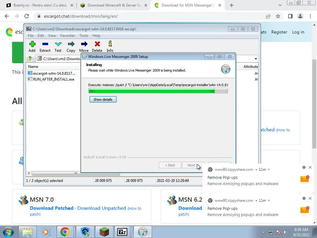Click the installer icon in taskbar
The width and height of the screenshot is (317, 238).
(x=142, y=232)
